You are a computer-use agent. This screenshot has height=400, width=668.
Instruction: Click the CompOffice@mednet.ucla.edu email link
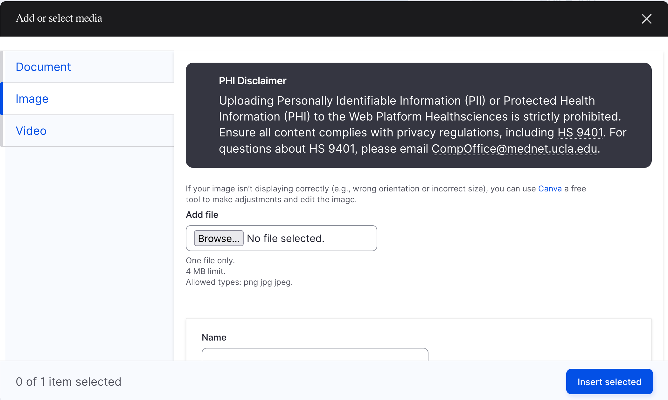tap(514, 149)
